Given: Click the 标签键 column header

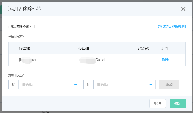Looking at the screenshot, I should coord(24,48).
